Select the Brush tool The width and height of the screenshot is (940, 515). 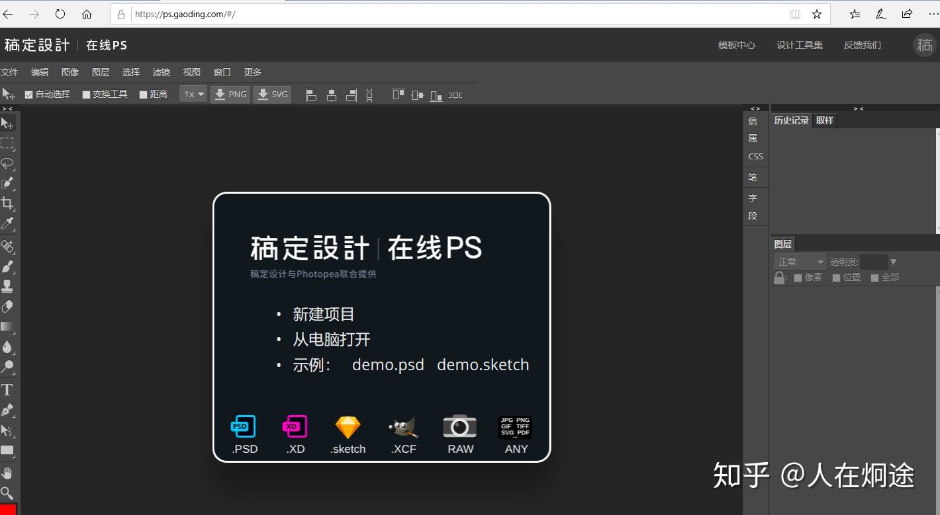(x=7, y=266)
